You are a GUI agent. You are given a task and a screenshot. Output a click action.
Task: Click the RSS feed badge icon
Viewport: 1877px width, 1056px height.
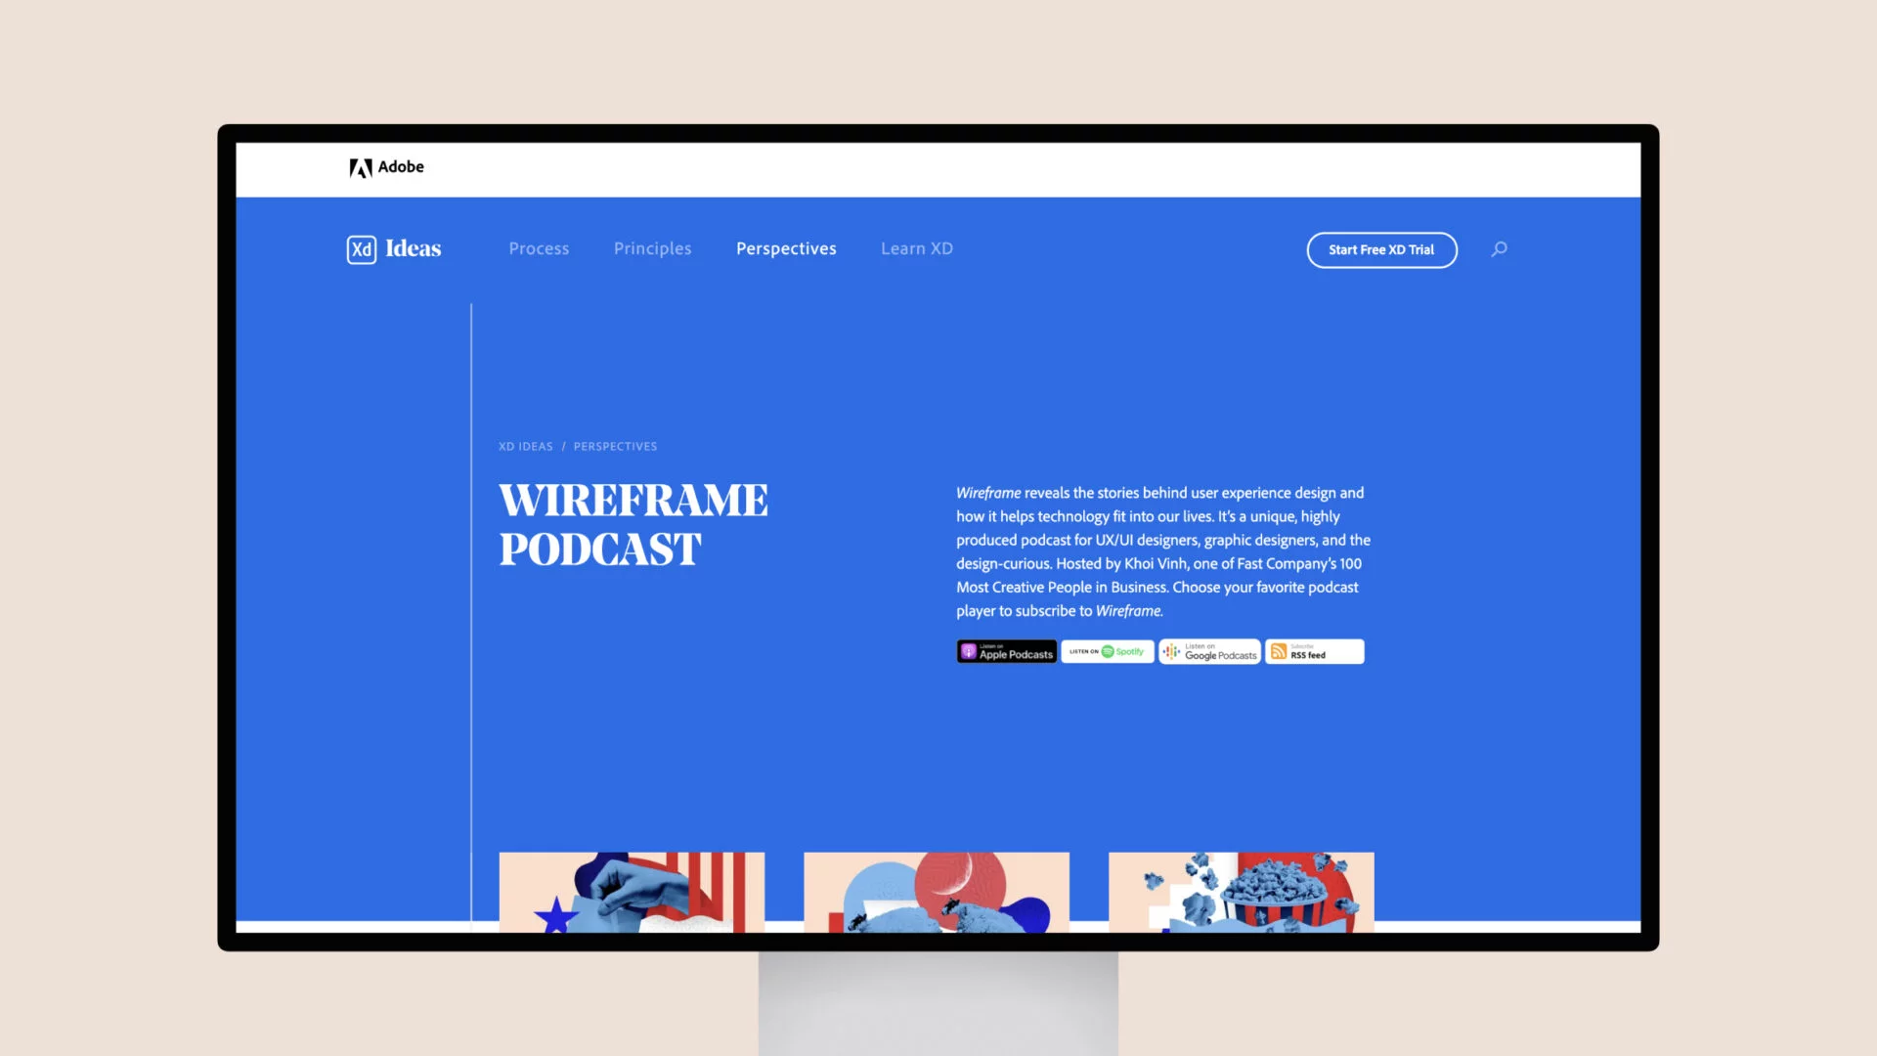[1315, 651]
